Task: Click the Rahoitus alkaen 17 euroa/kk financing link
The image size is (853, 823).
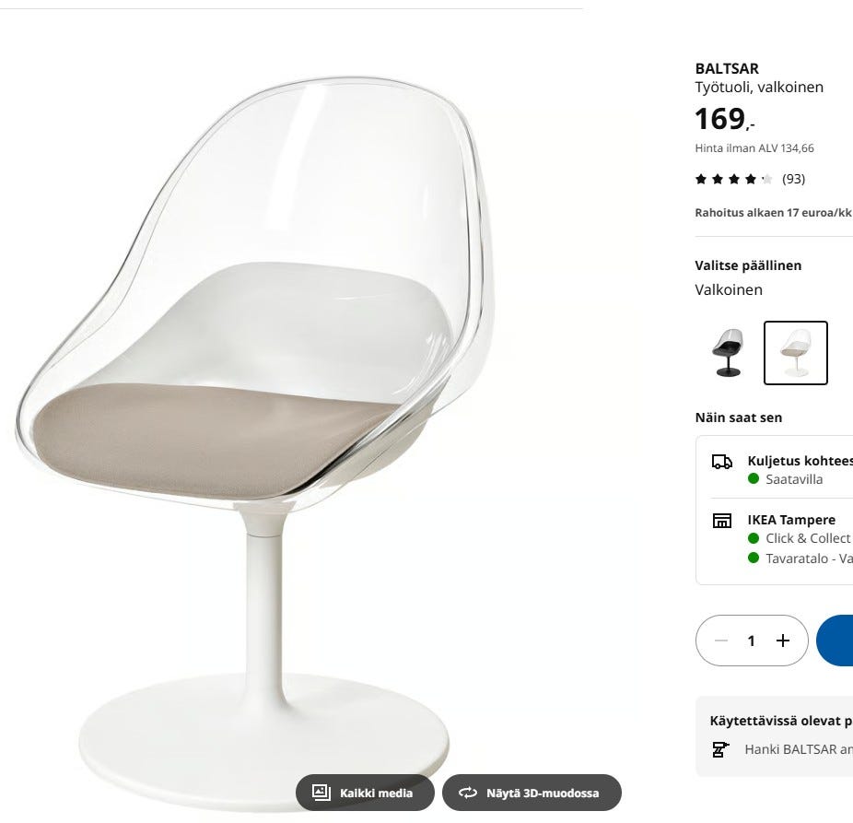Action: coord(773,212)
